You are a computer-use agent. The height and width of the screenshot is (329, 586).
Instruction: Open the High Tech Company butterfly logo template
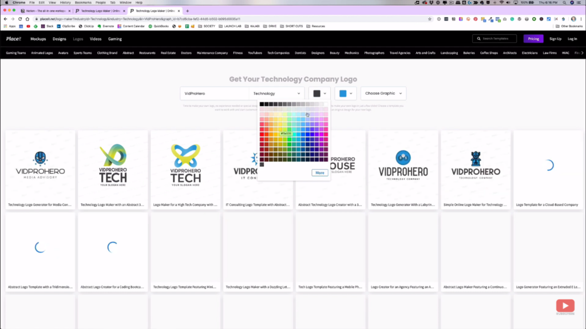coord(185,170)
